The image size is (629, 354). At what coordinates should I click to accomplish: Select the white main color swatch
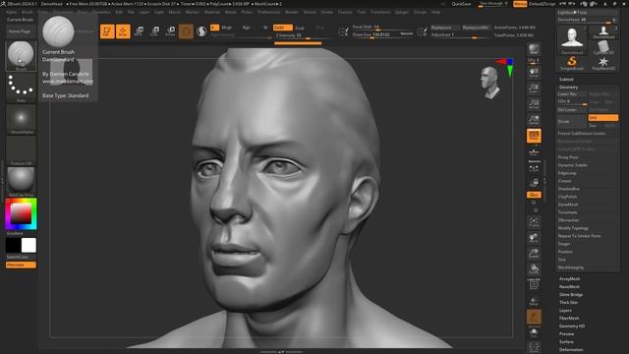coord(29,245)
